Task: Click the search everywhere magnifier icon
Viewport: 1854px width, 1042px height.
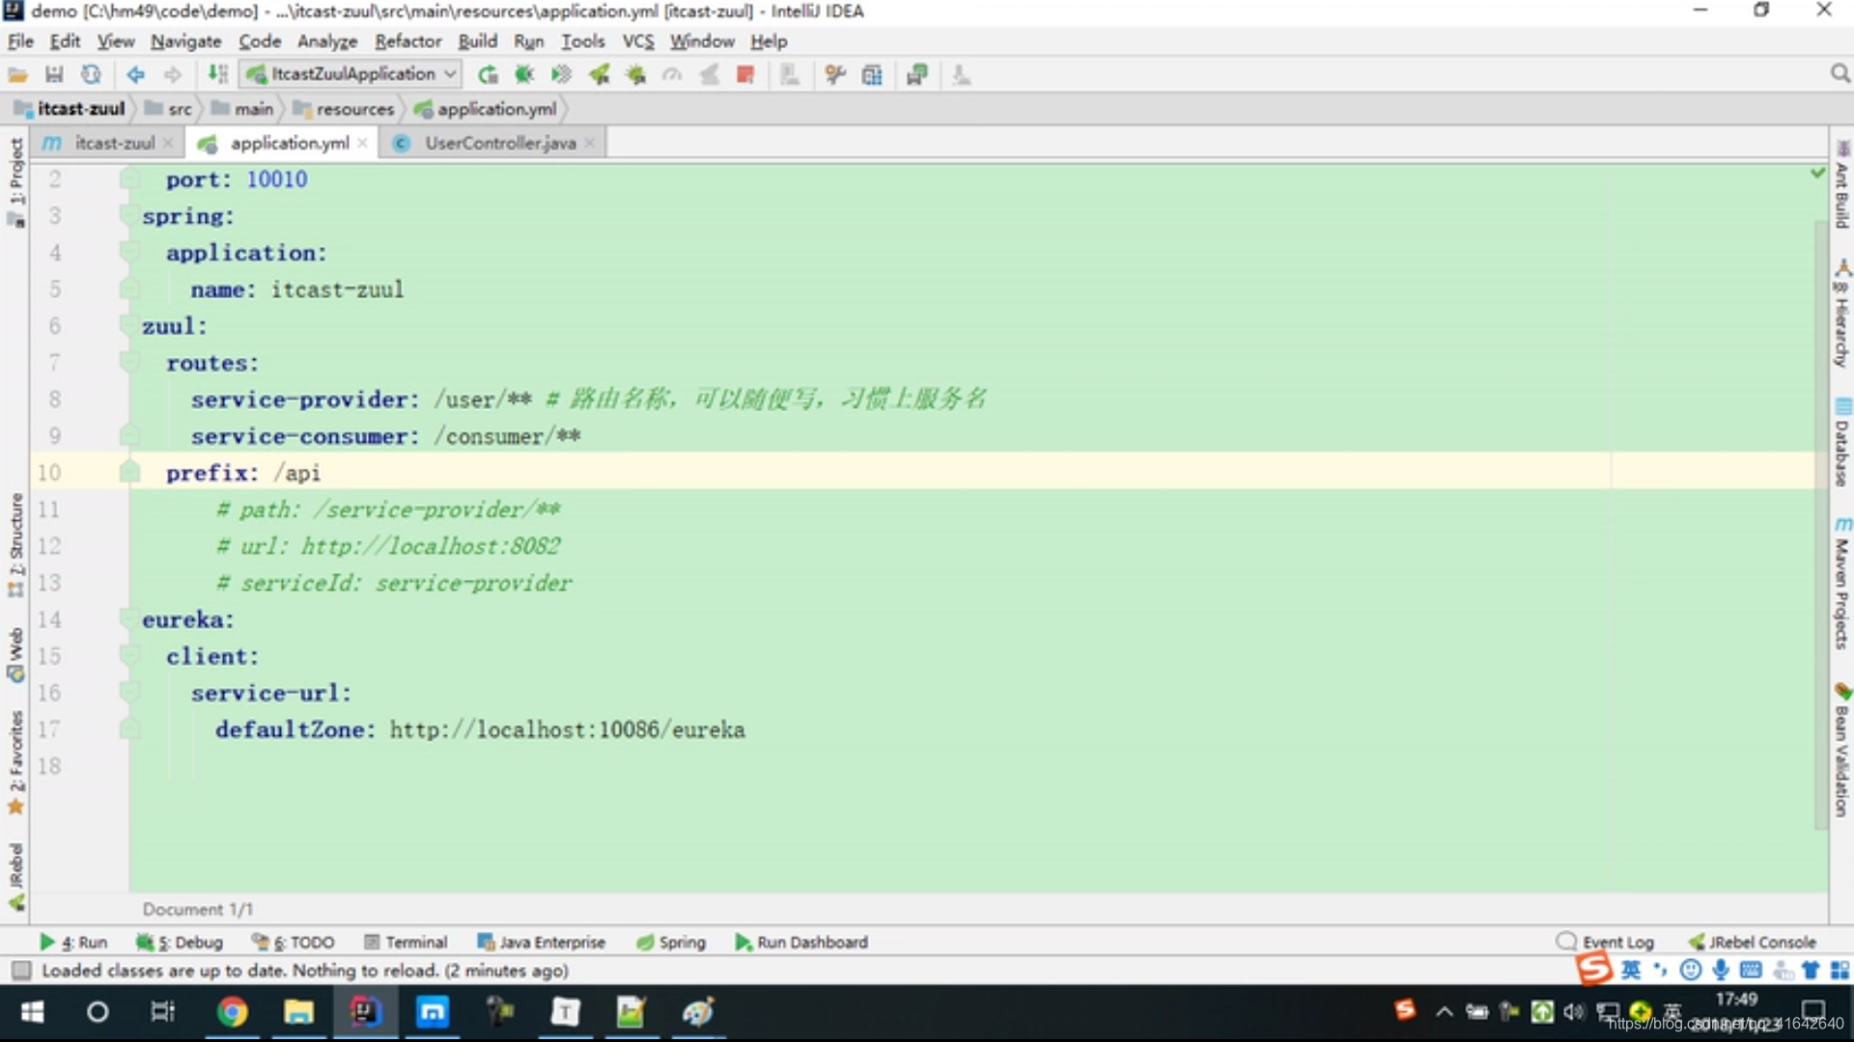Action: click(1840, 74)
